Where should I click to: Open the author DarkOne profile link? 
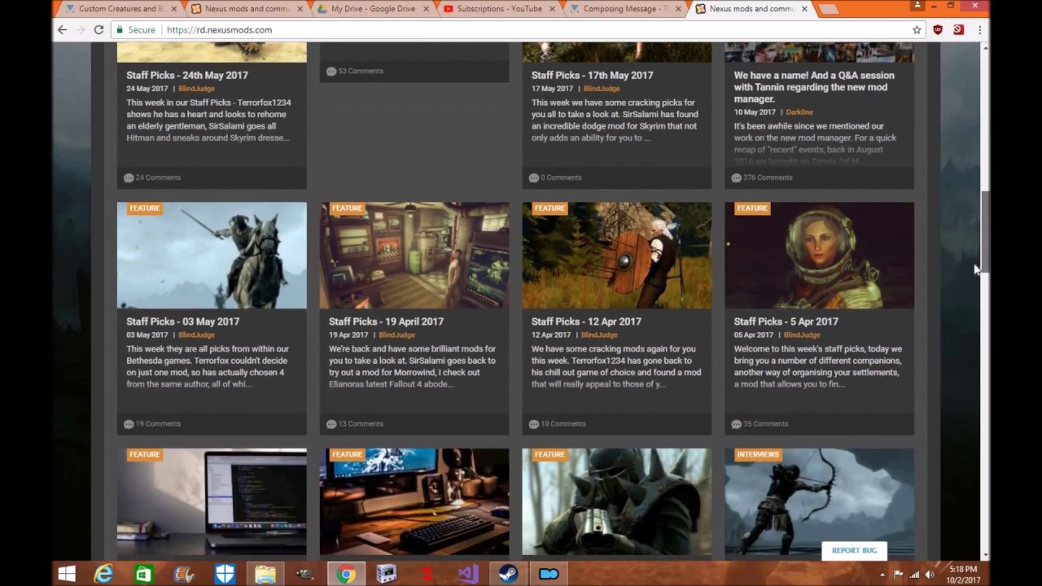(x=799, y=112)
